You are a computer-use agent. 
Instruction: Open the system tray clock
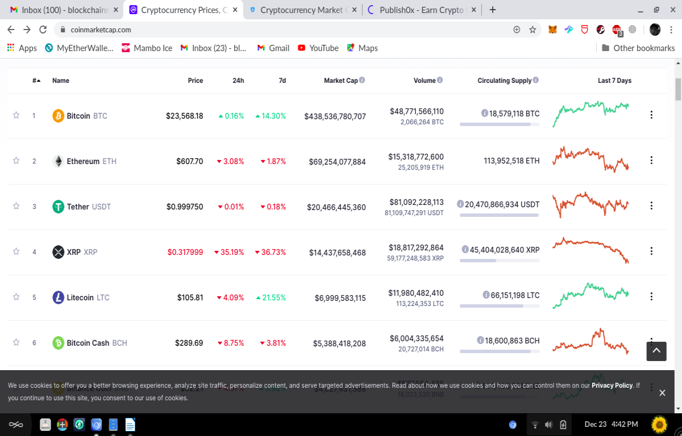tap(611, 424)
